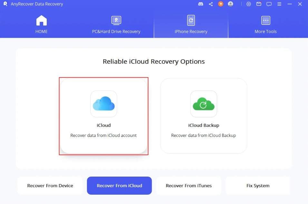Click the monitor icon for PC recovery
The height and width of the screenshot is (204, 308).
click(x=116, y=20)
